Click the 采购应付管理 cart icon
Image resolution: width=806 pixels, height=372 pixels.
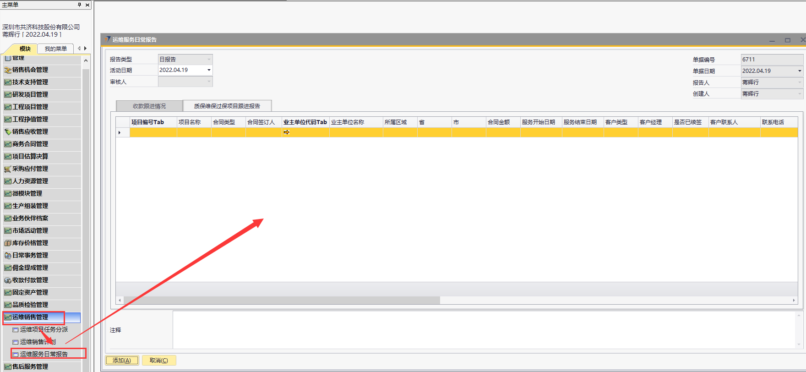click(7, 169)
